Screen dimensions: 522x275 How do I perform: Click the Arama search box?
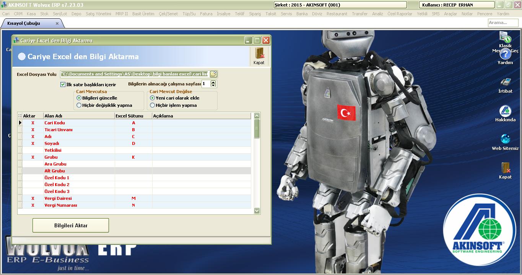503,23
